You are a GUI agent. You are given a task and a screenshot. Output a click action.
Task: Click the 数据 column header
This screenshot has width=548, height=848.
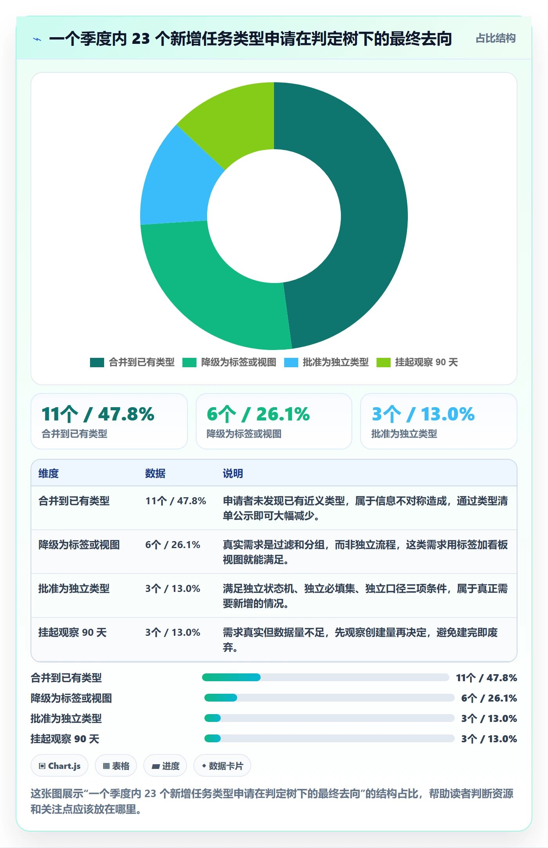pyautogui.click(x=155, y=473)
